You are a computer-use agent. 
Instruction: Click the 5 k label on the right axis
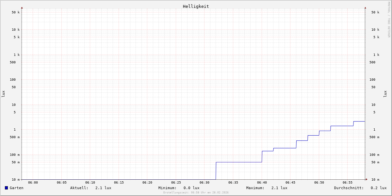(376, 37)
